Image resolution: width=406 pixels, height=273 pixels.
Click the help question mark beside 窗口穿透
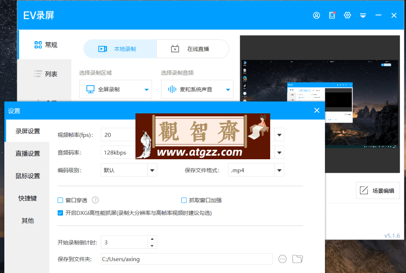point(95,200)
